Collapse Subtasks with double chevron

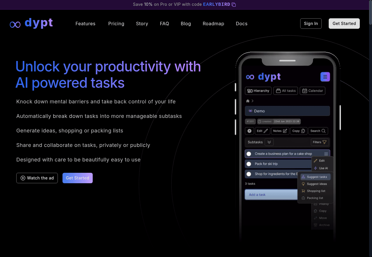click(x=269, y=142)
